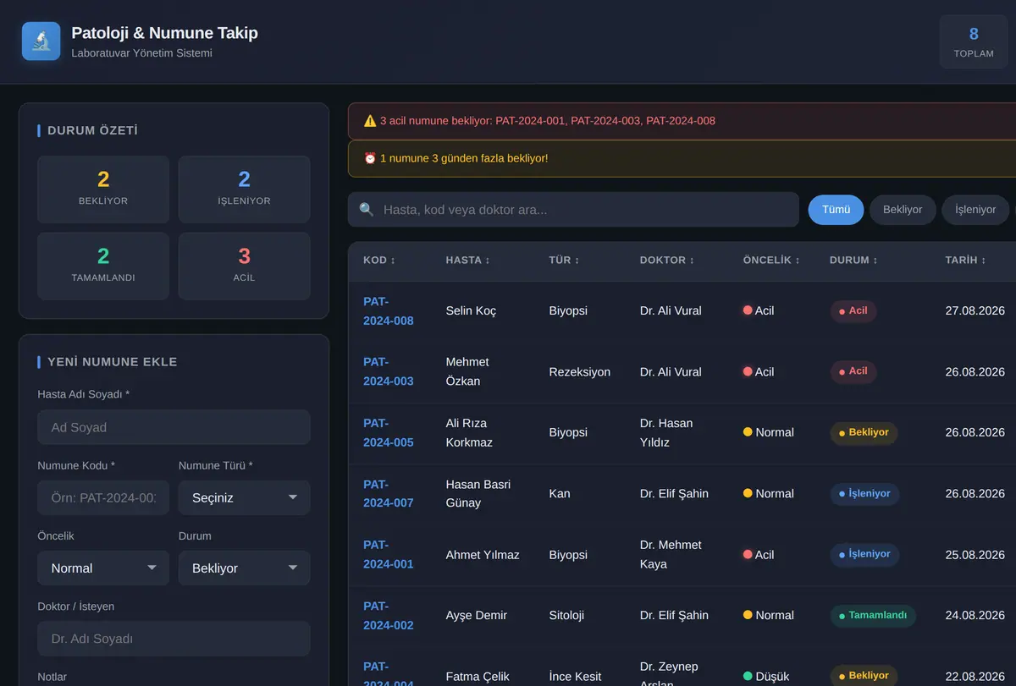The width and height of the screenshot is (1016, 686).
Task: Open sample code PAT-2024-005
Action: click(x=389, y=432)
